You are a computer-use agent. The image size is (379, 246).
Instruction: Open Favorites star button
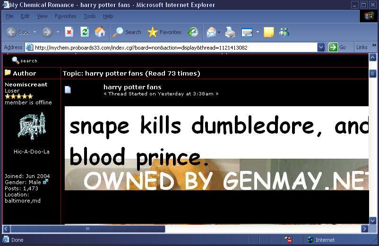coord(164,32)
